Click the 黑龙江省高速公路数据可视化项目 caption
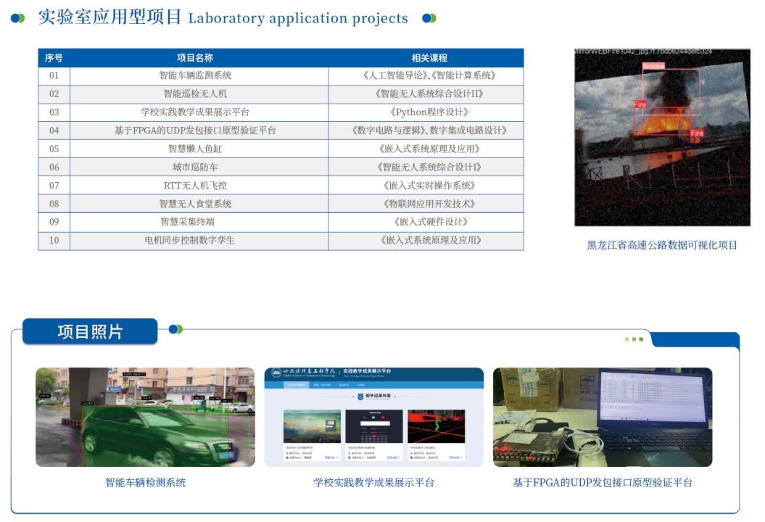765x522 pixels. click(x=662, y=245)
